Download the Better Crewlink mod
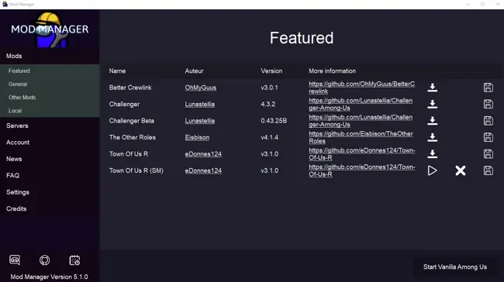Image resolution: width=504 pixels, height=282 pixels. pyautogui.click(x=433, y=88)
